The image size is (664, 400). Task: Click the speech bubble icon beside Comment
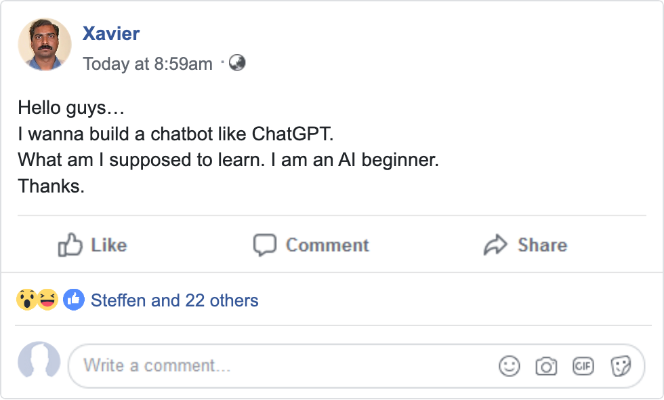click(x=264, y=245)
